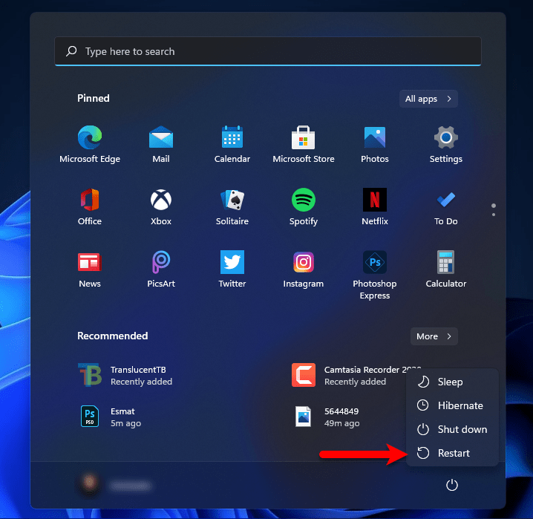Viewport: 533px width, 519px height.
Task: Open Settings from pinned apps
Action: point(445,144)
